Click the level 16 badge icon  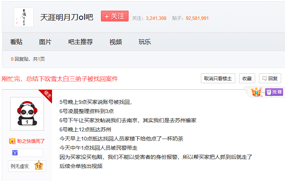pyautogui.click(x=39, y=166)
